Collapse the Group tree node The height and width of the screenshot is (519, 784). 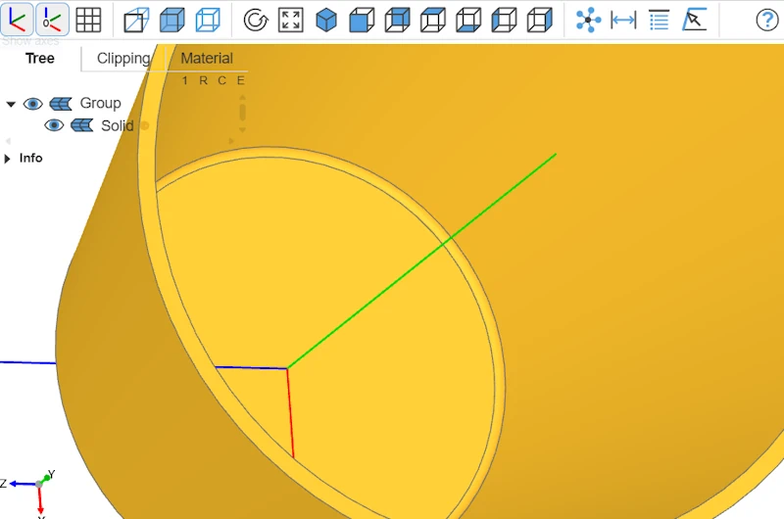[11, 104]
